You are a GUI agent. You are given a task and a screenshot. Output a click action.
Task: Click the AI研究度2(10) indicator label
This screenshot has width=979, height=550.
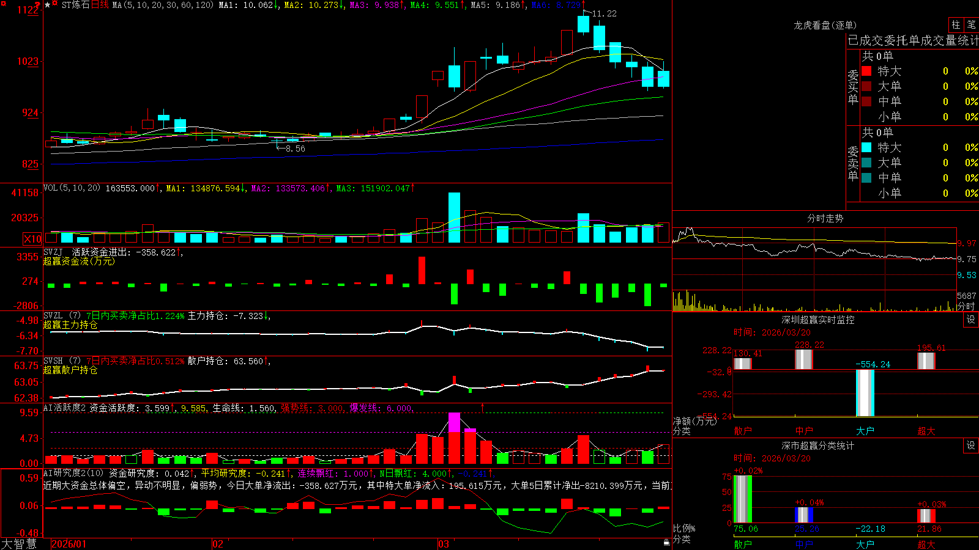[73, 473]
